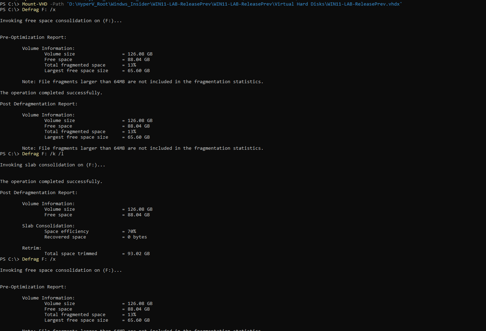Click the operation completed successfully message
The image size is (486, 331).
pyautogui.click(x=51, y=93)
